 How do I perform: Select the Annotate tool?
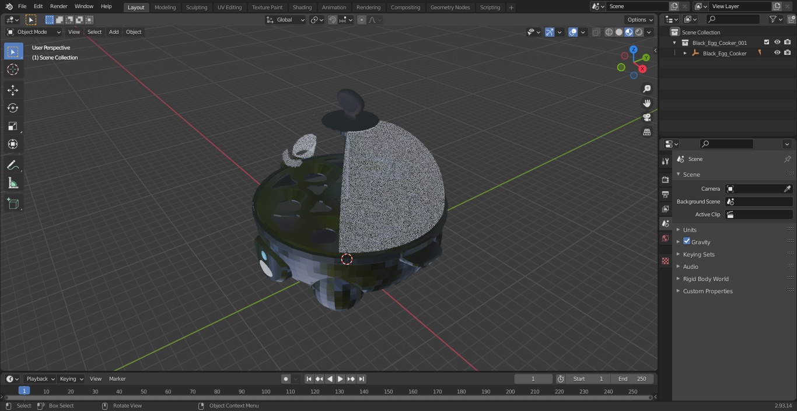point(13,166)
